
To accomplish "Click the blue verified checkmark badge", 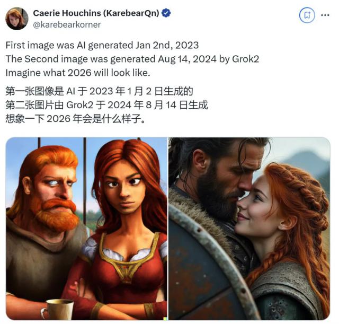I will (x=166, y=13).
